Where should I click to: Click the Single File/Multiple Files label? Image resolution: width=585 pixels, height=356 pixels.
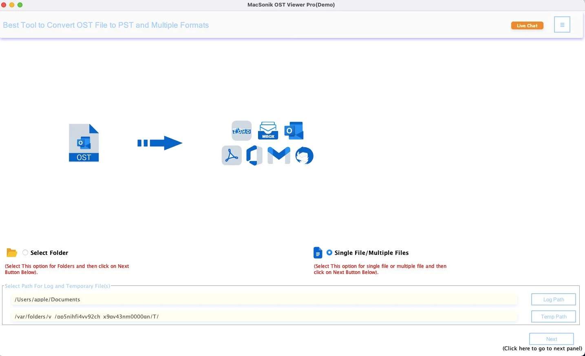click(x=372, y=253)
